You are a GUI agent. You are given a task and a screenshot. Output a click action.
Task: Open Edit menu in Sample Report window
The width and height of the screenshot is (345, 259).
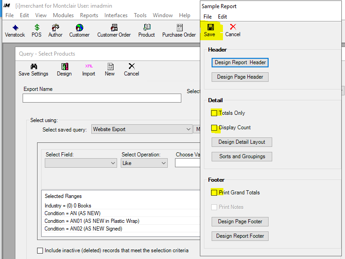[222, 17]
